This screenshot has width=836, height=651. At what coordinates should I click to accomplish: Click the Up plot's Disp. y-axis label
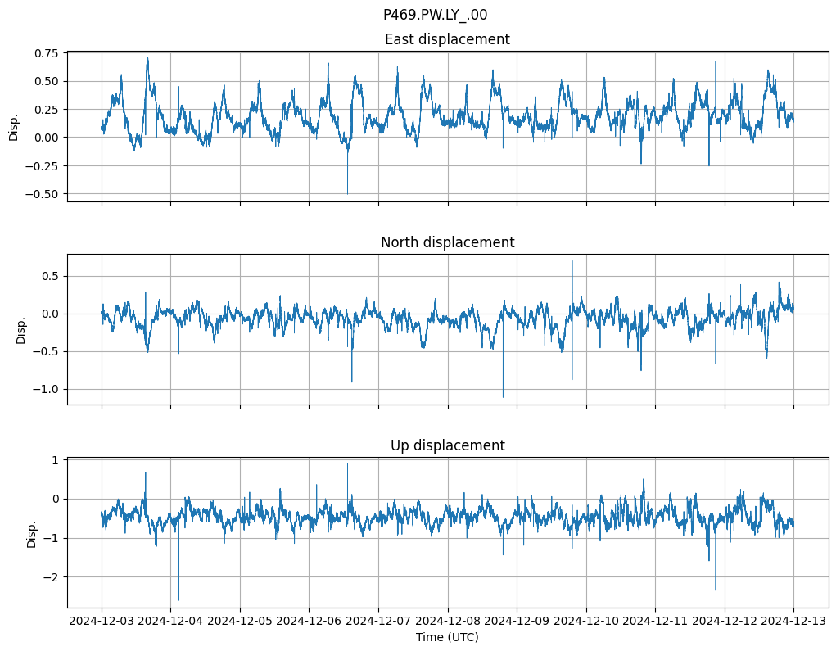(31, 532)
